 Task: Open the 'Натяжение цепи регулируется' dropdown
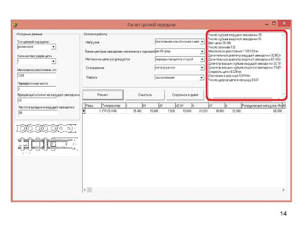pos(202,60)
